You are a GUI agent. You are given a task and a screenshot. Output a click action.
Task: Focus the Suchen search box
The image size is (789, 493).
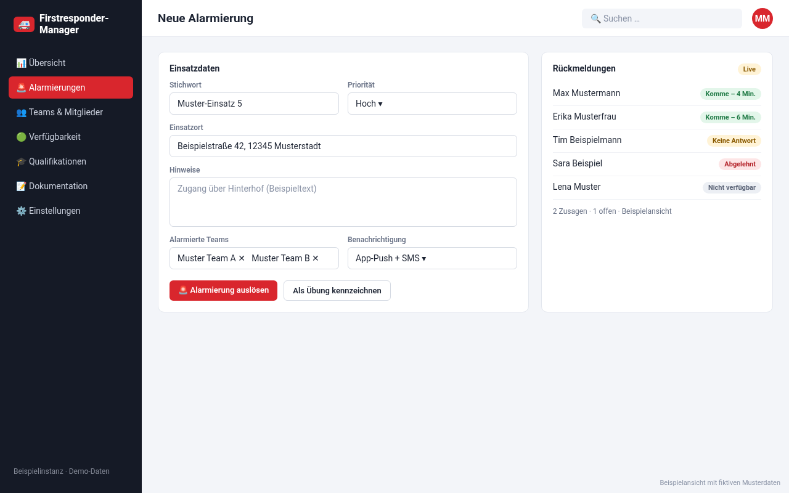tap(662, 18)
